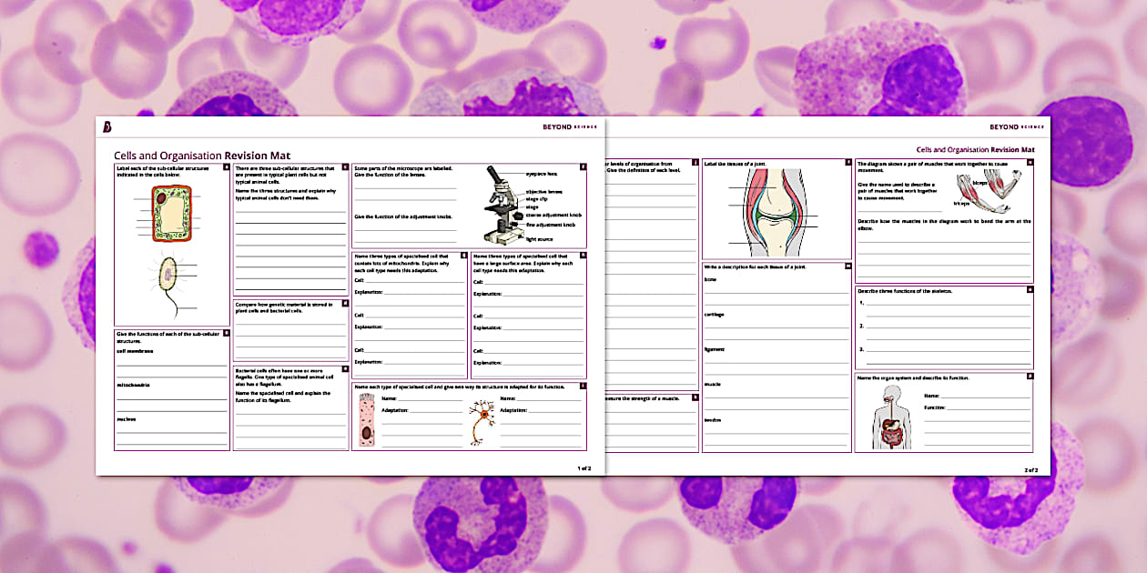
Task: Click the '1 of 2' page label
Action: pos(585,467)
